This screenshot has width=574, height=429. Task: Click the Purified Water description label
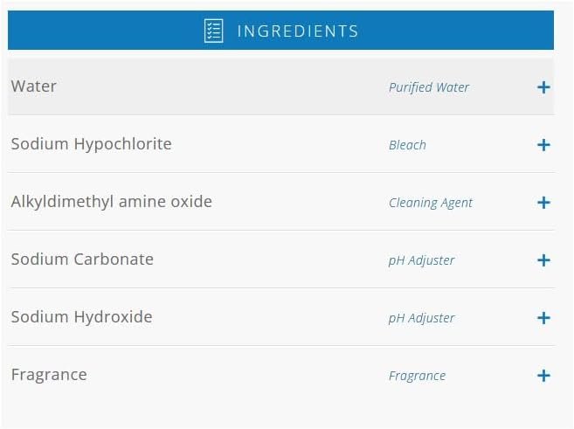(x=428, y=87)
